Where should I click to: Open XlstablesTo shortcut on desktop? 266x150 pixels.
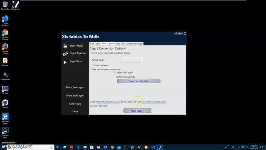click(16, 5)
